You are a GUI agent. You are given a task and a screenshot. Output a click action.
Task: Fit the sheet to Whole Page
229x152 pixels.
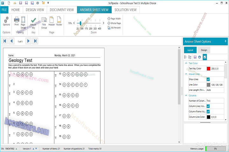pos(114,23)
